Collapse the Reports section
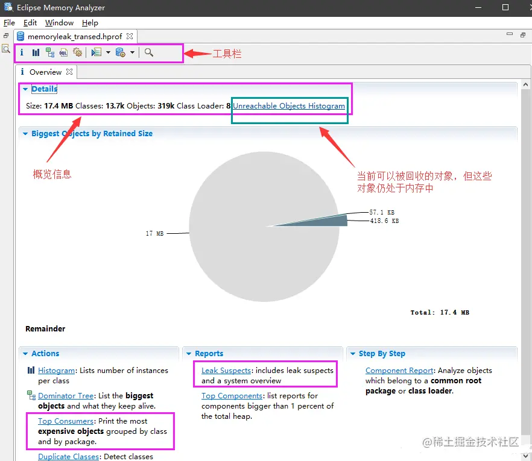Image resolution: width=532 pixels, height=461 pixels. 189,354
